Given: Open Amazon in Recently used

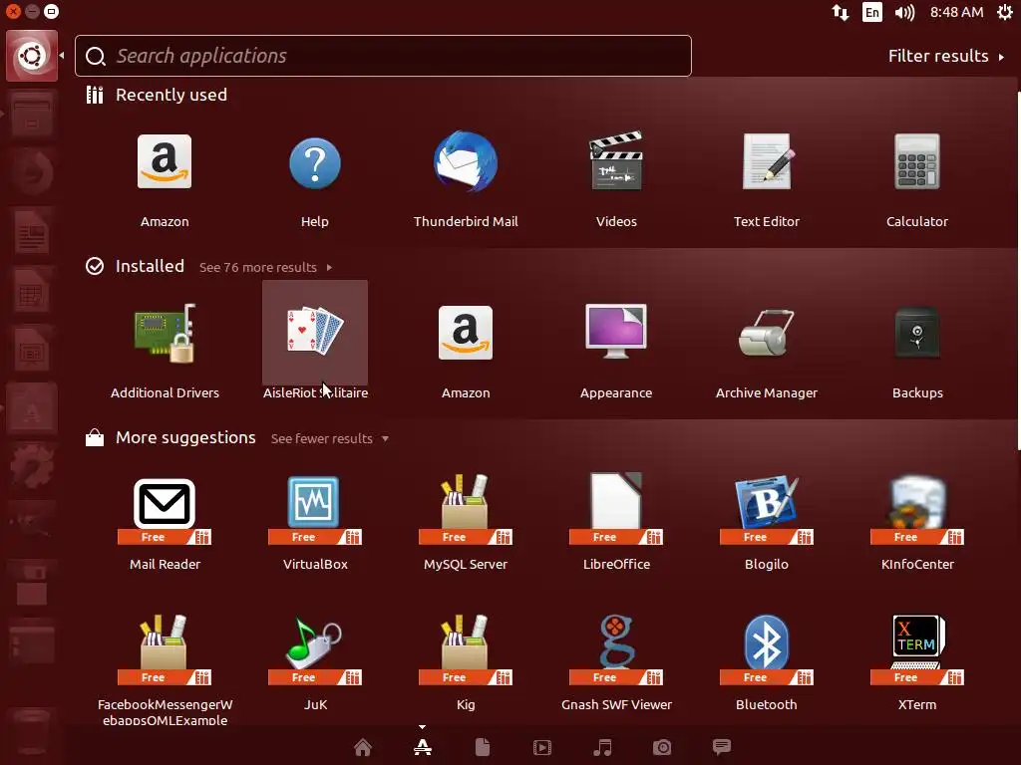Looking at the screenshot, I should pyautogui.click(x=165, y=161).
